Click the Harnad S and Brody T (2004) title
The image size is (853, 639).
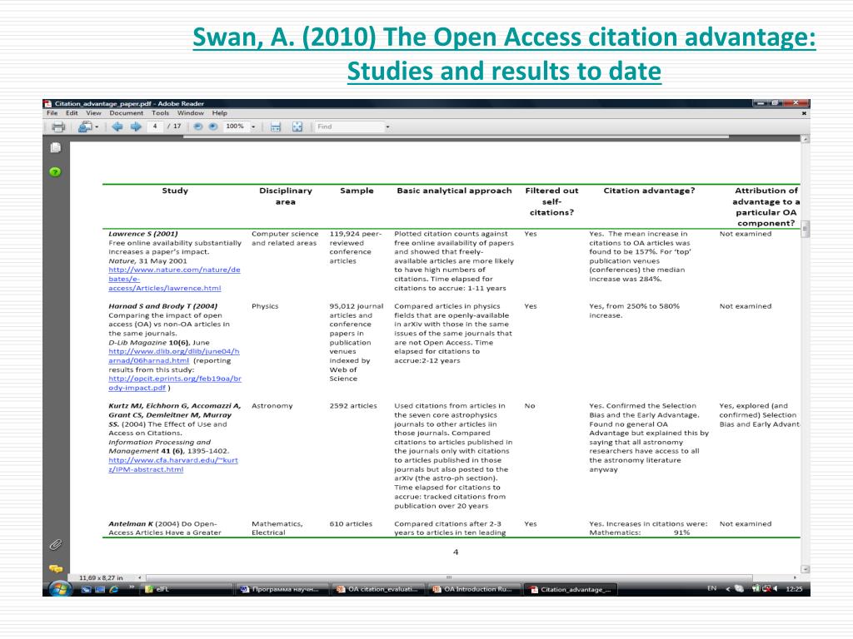click(x=162, y=306)
